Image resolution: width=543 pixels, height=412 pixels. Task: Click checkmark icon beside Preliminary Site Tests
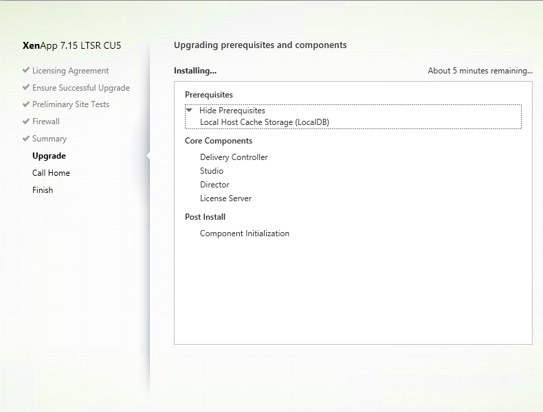click(x=26, y=104)
